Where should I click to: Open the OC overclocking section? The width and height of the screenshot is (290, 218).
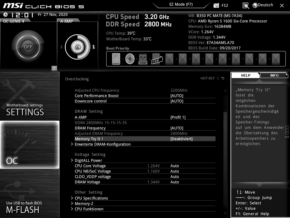pyautogui.click(x=29, y=144)
